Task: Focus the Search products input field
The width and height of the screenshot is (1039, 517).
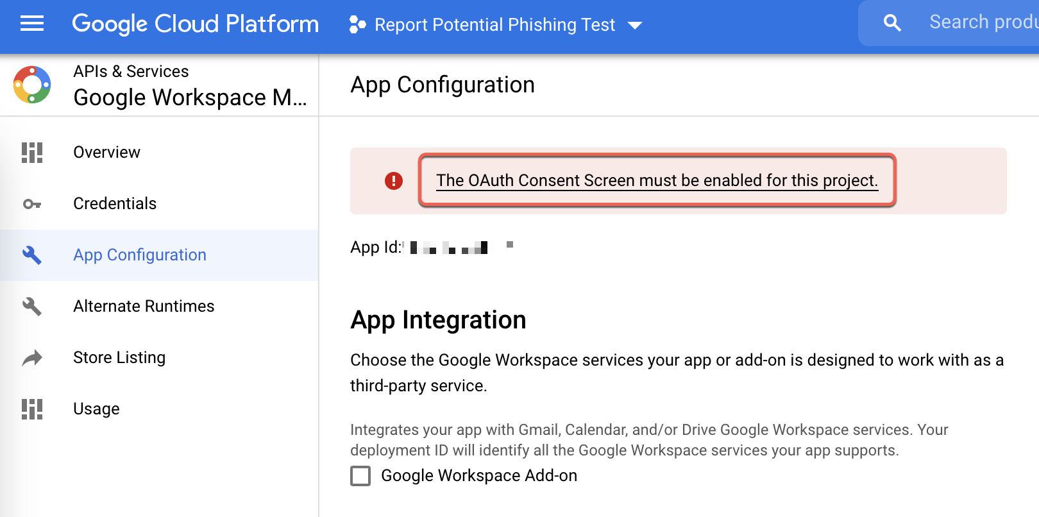Action: [x=983, y=22]
